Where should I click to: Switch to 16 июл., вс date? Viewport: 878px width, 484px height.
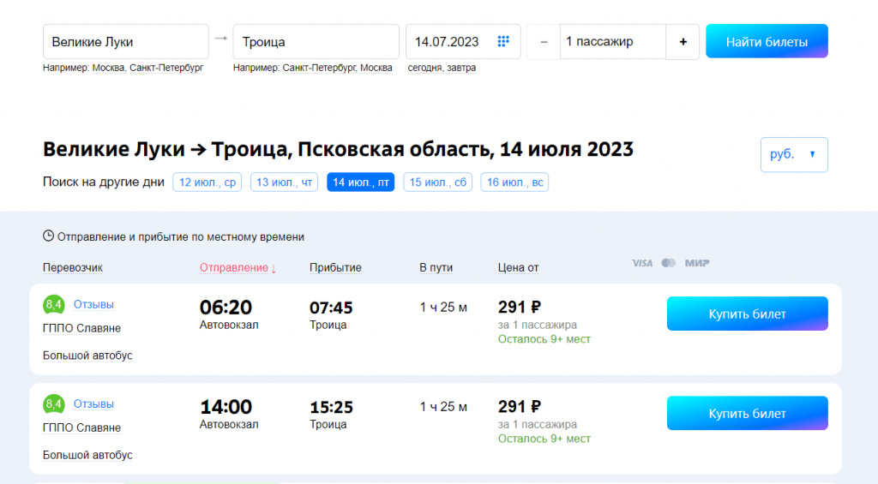[514, 182]
